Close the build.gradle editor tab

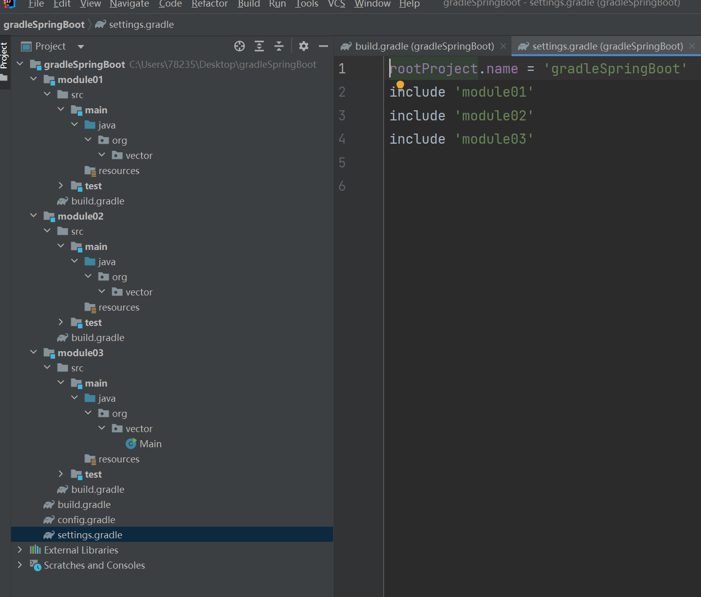(x=503, y=46)
